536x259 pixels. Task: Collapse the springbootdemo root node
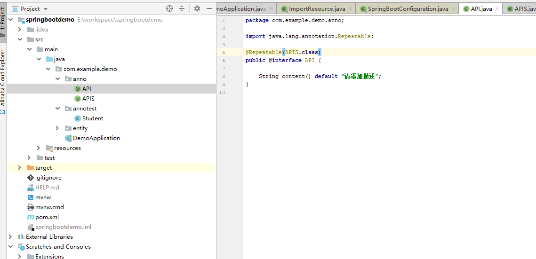(x=11, y=20)
